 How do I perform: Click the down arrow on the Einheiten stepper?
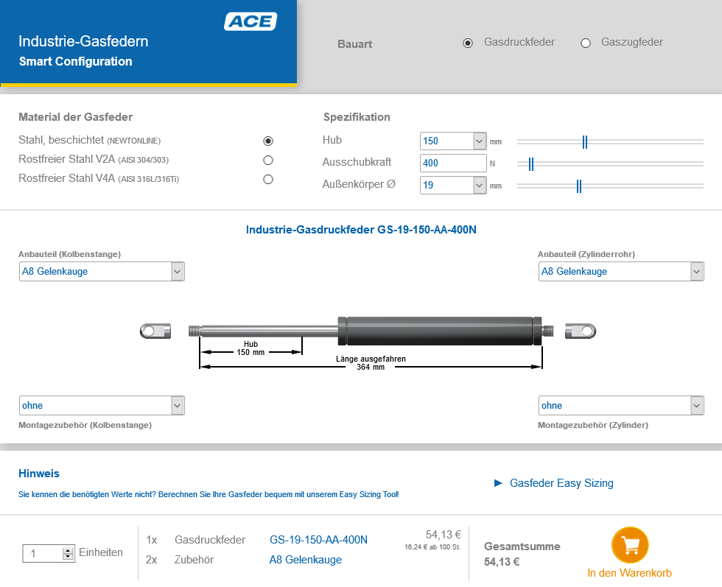tap(68, 558)
